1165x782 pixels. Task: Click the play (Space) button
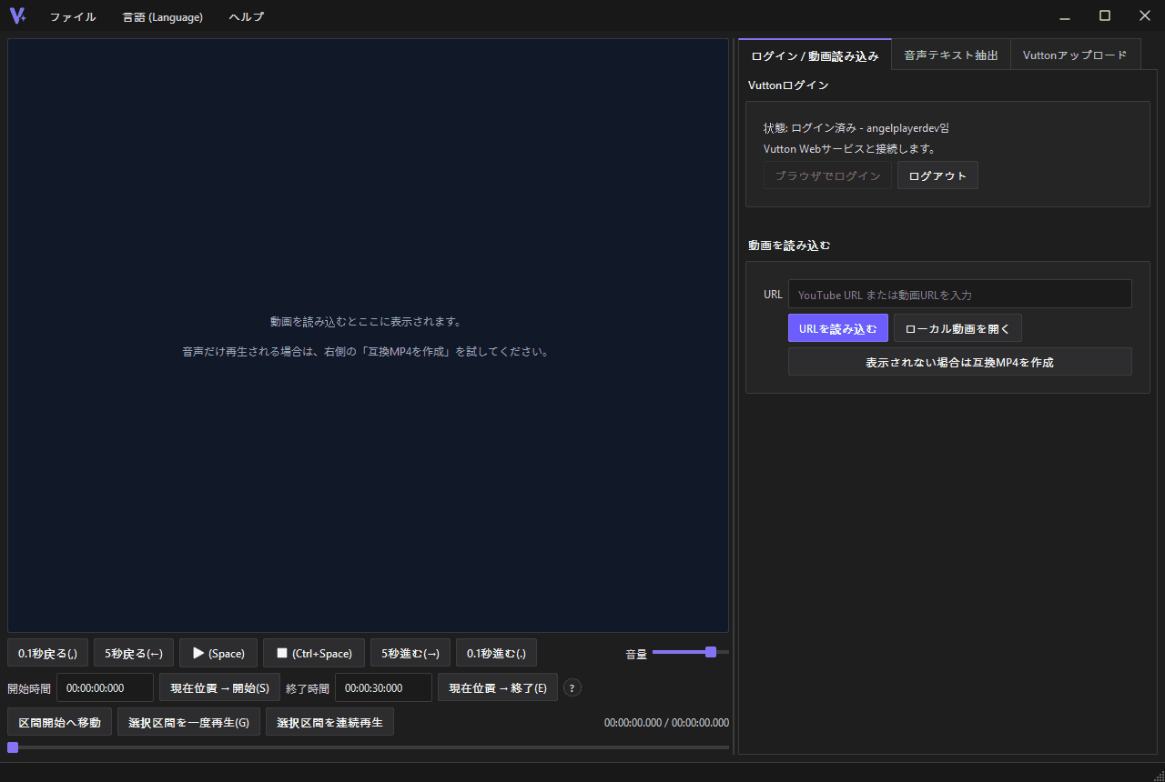(x=218, y=653)
